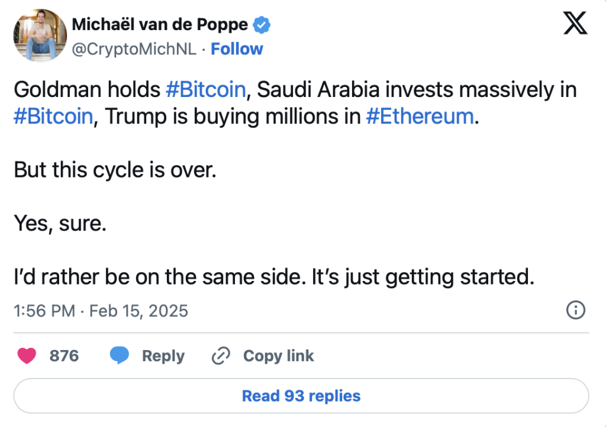Follow the CryptoMichNL account

click(237, 49)
